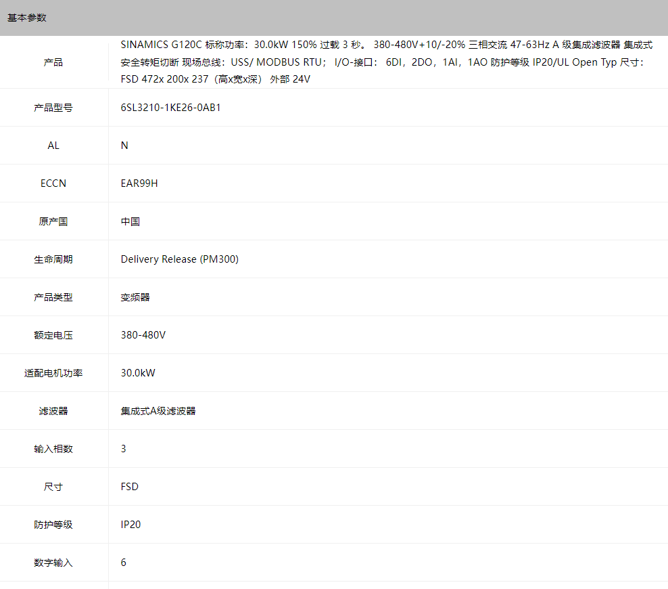668x589 pixels.
Task: Click the 输入相数 label
Action: [x=53, y=449]
